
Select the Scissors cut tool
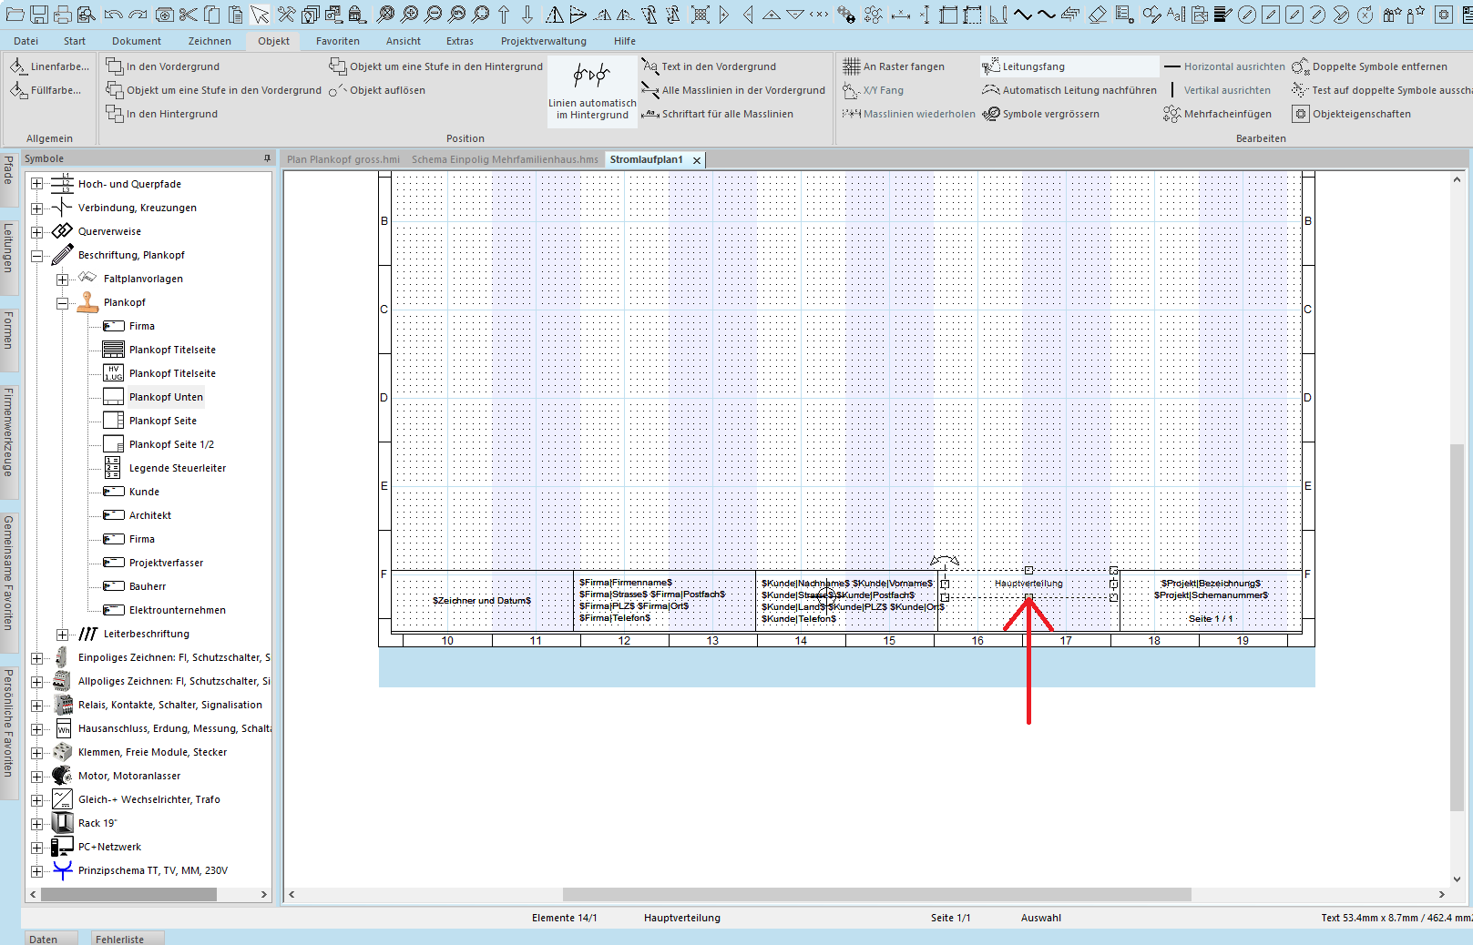tap(188, 15)
